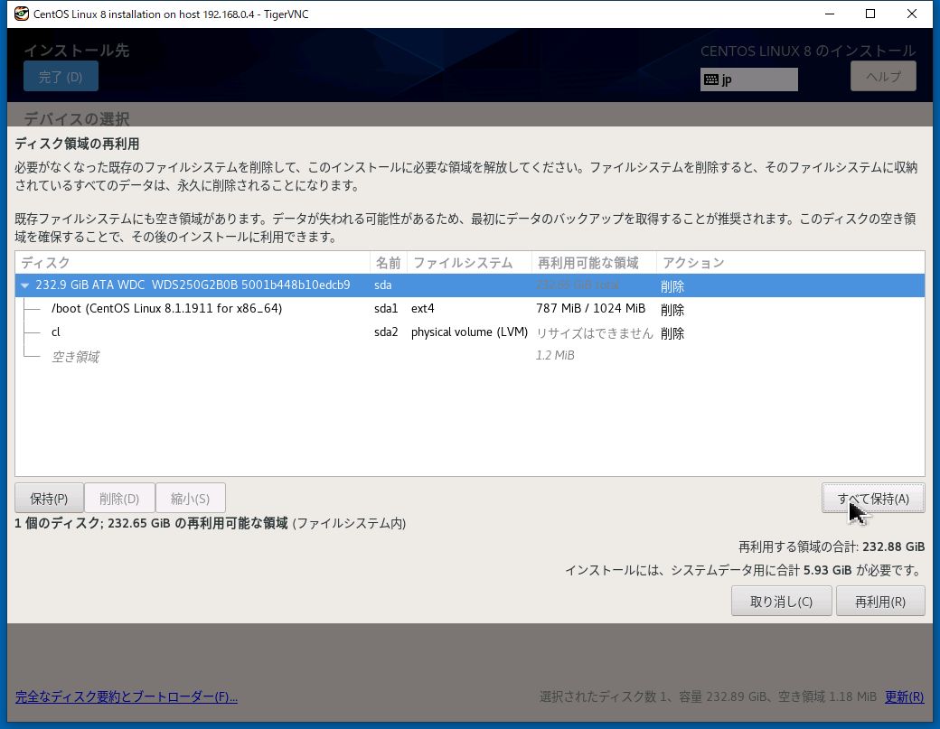
Task: Click the 再利用(R) button
Action: 880,602
